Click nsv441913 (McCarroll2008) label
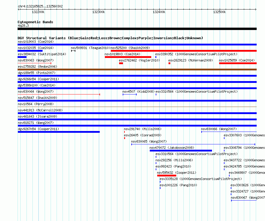 click(40, 110)
